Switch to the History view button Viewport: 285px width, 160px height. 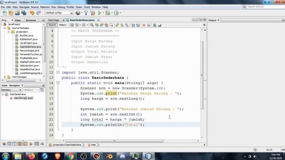[63, 25]
